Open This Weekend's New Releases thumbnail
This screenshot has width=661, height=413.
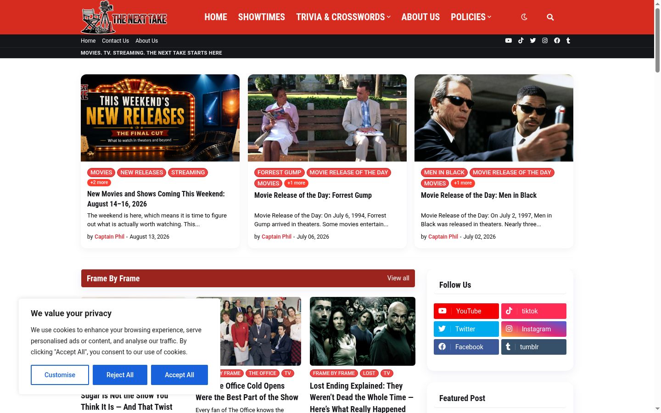(x=160, y=118)
